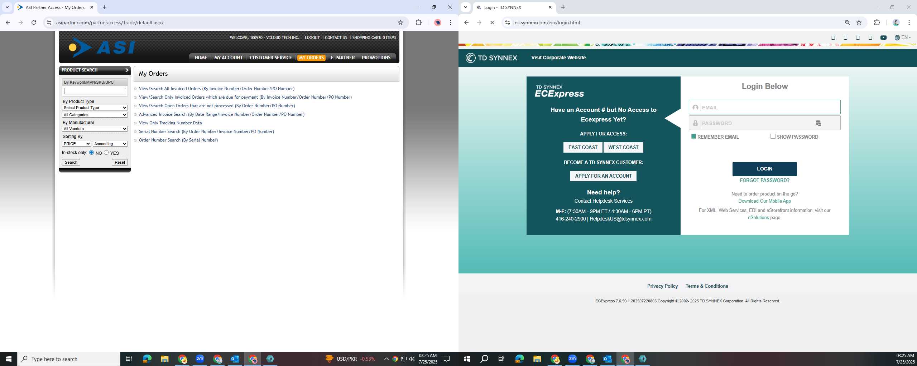Viewport: 917px width, 366px height.
Task: Open the MY ORDERS menu
Action: click(311, 58)
